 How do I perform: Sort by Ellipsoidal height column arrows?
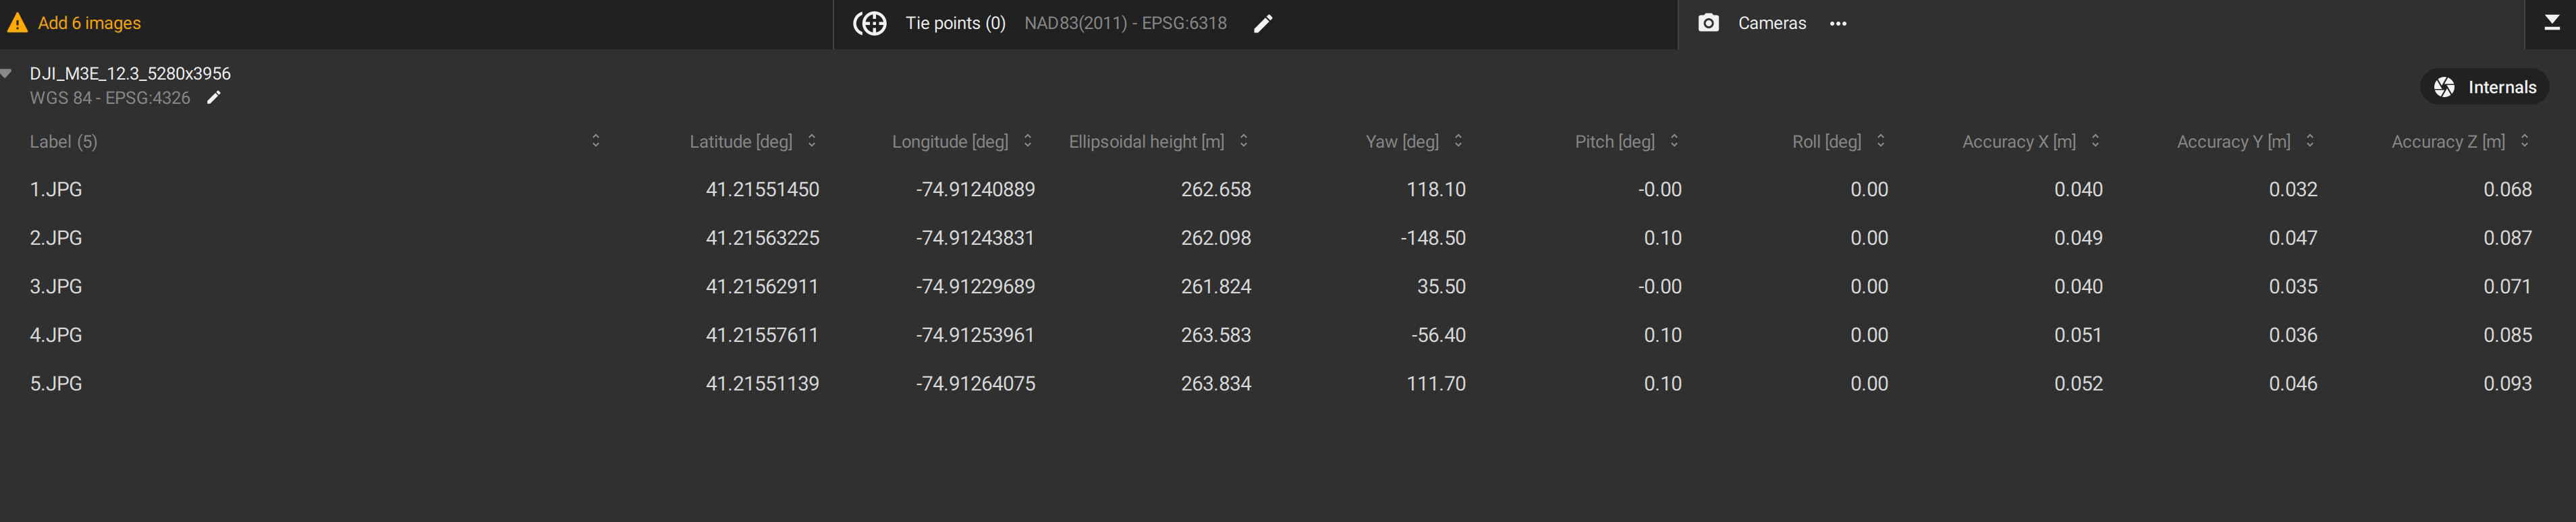(1243, 141)
